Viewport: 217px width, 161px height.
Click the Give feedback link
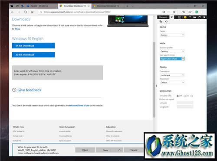coord(30,90)
